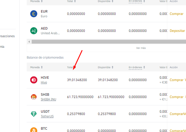This screenshot has width=186, height=132.
Task: Click the United Arab... currency name
Action: 50,33
